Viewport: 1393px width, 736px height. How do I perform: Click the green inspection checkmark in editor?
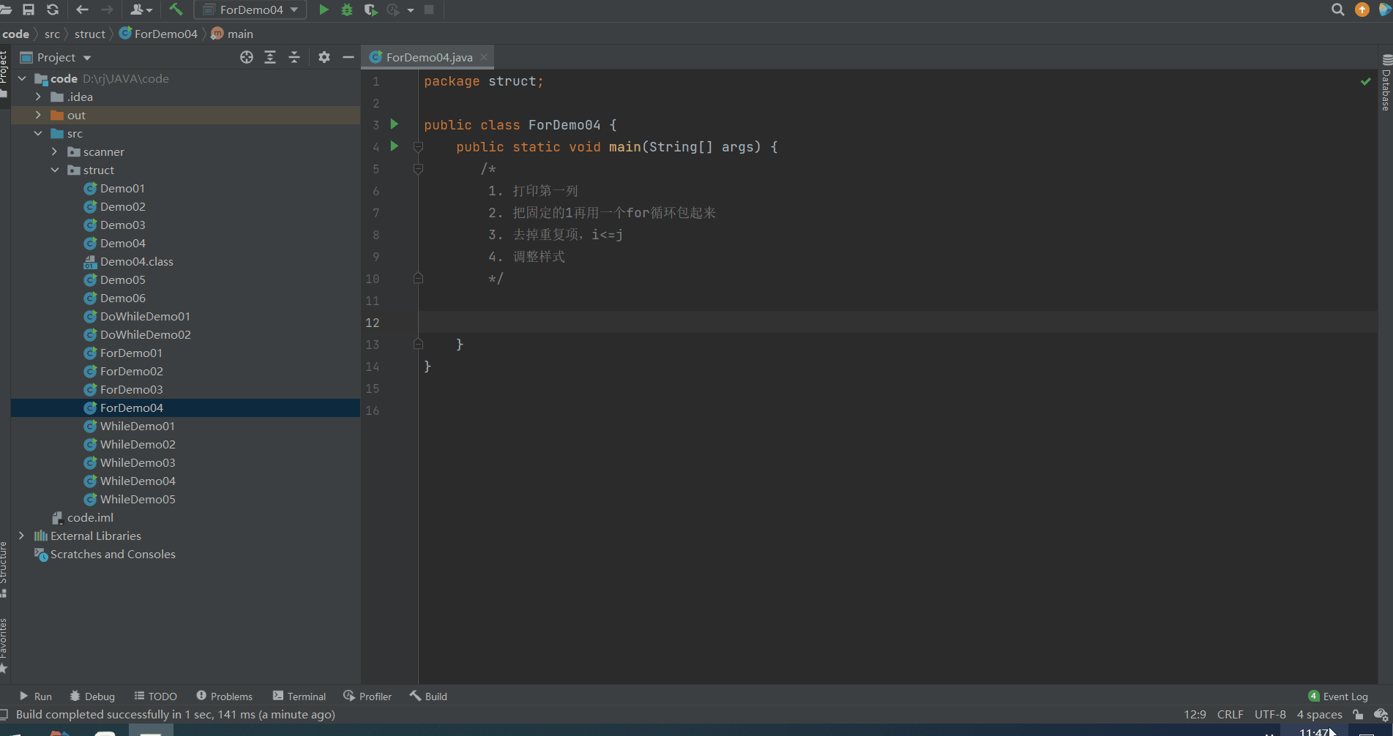click(x=1365, y=81)
